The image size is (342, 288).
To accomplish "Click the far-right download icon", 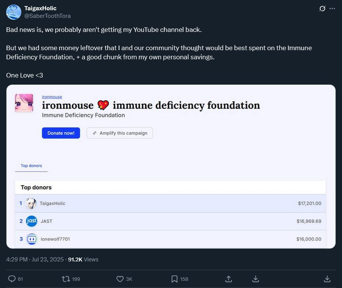I will coord(327,279).
